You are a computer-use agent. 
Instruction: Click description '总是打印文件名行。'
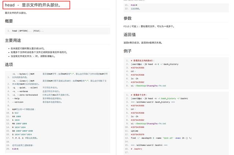[51, 91]
